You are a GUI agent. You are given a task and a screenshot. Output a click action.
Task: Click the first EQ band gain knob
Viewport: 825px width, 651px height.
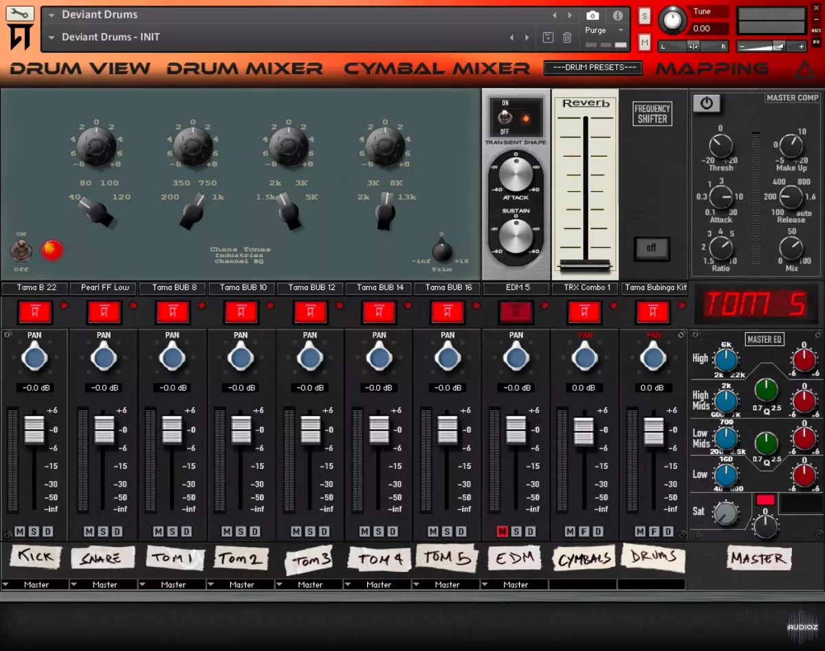click(x=96, y=146)
